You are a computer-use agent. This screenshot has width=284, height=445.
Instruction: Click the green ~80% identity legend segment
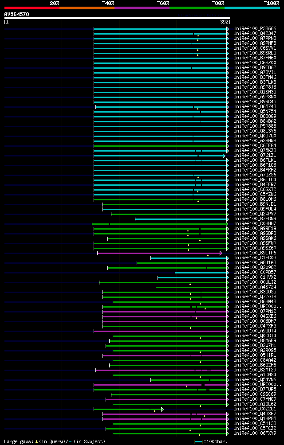coord(197,8)
